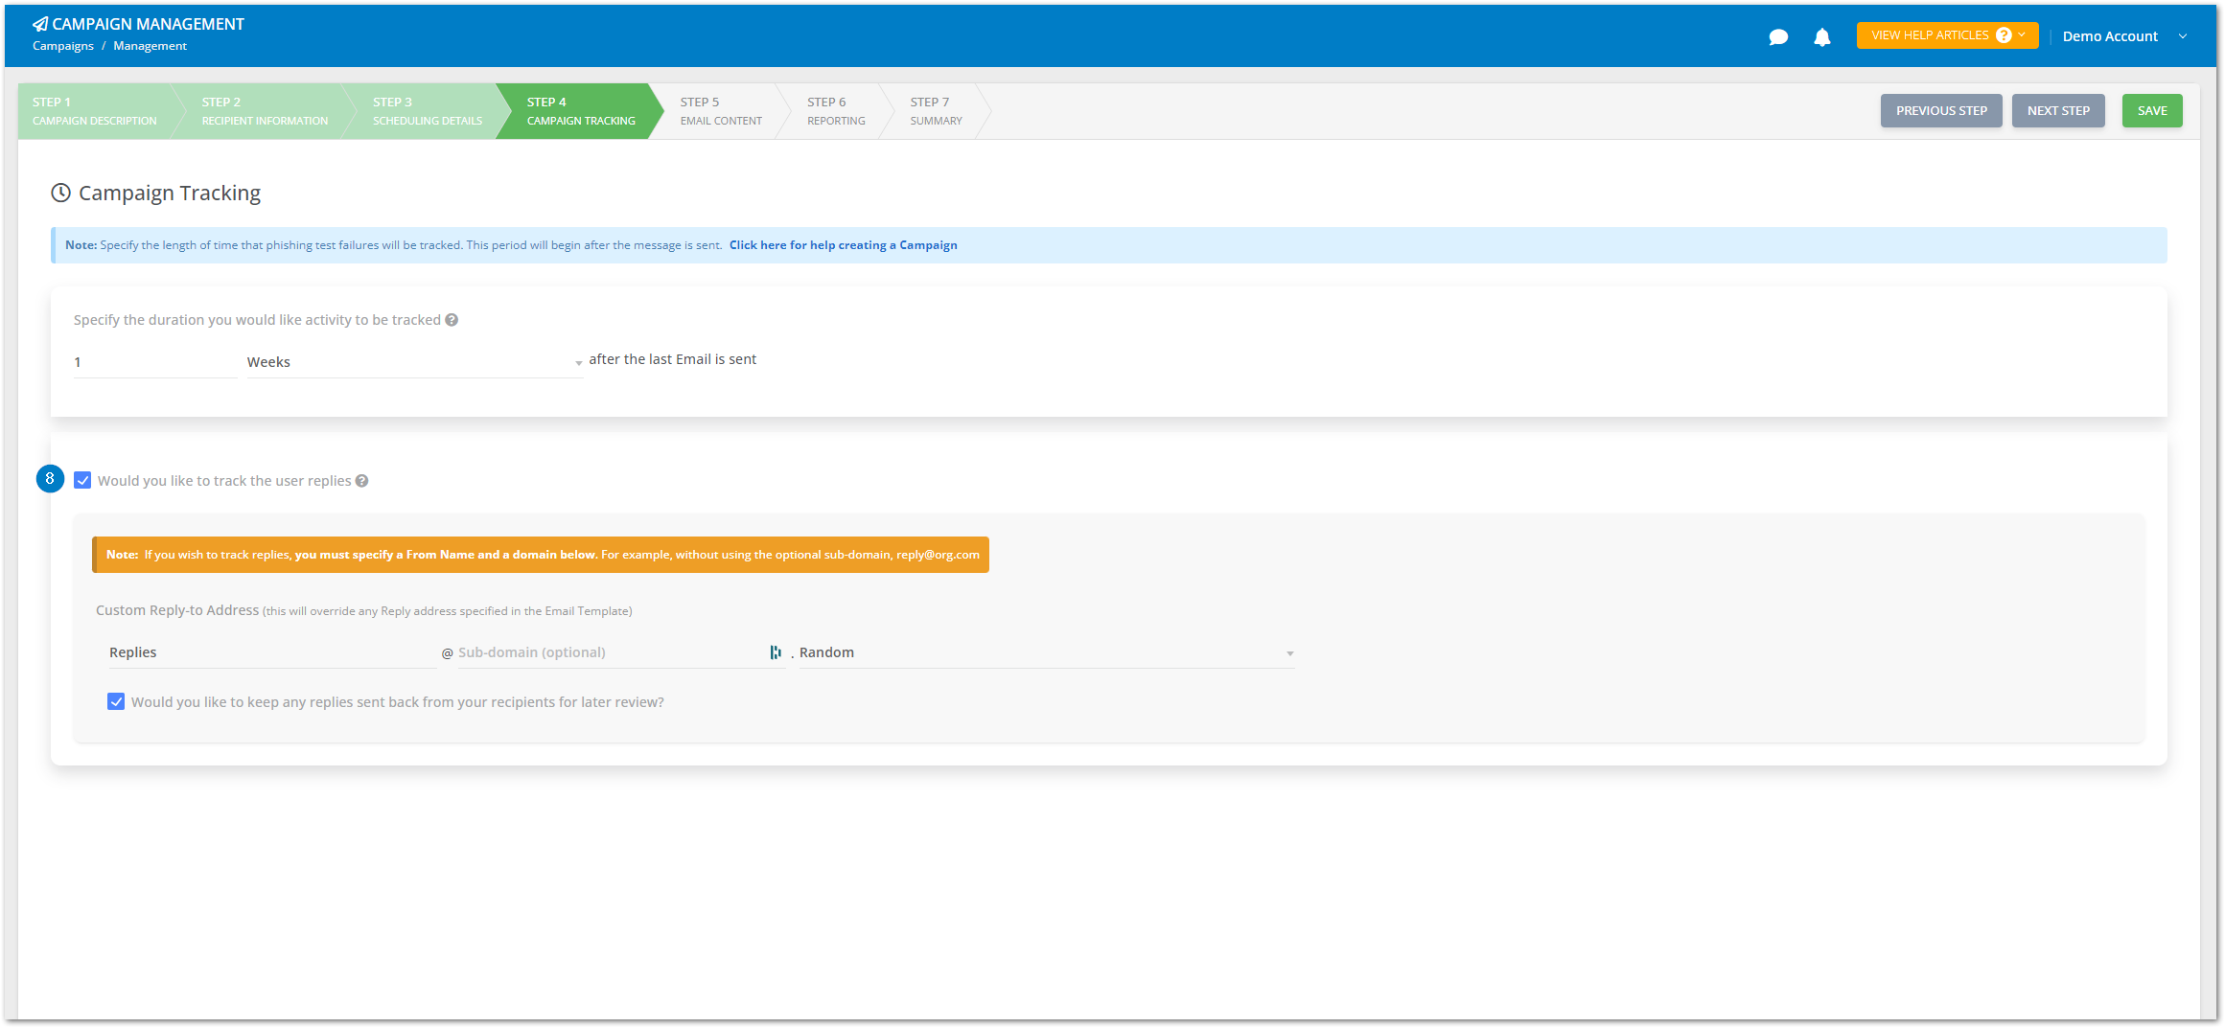The image size is (2225, 1028).
Task: Open the Weeks duration unit dropdown
Action: point(415,362)
